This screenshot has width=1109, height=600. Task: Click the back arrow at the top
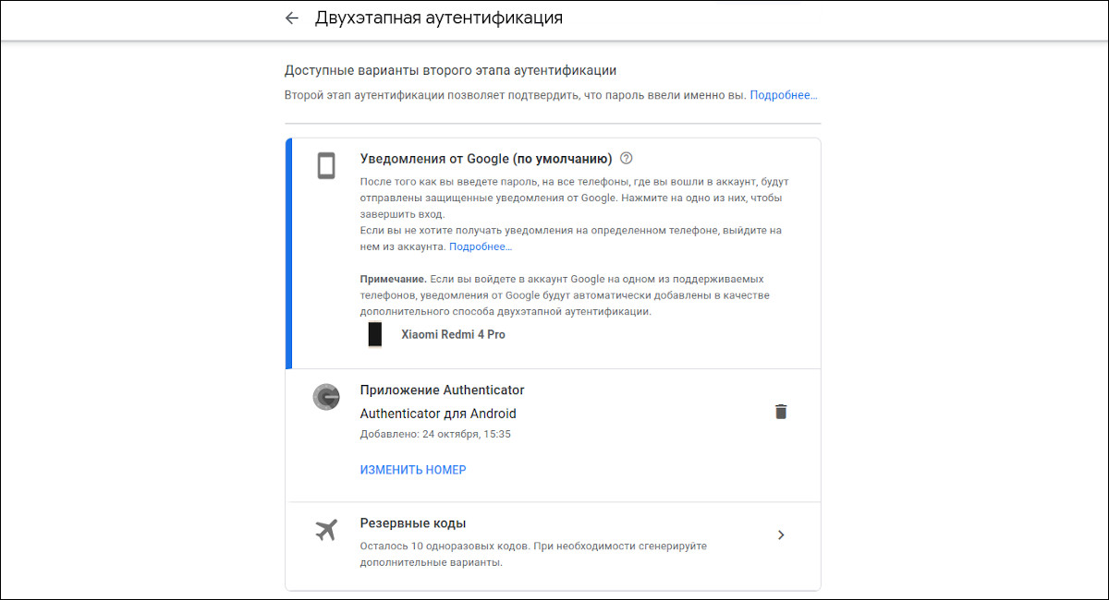coord(292,18)
